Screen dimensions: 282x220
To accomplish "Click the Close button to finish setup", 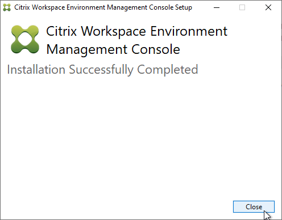I will (x=254, y=206).
